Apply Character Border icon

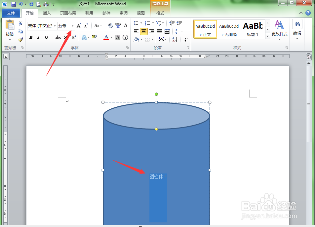(126, 25)
